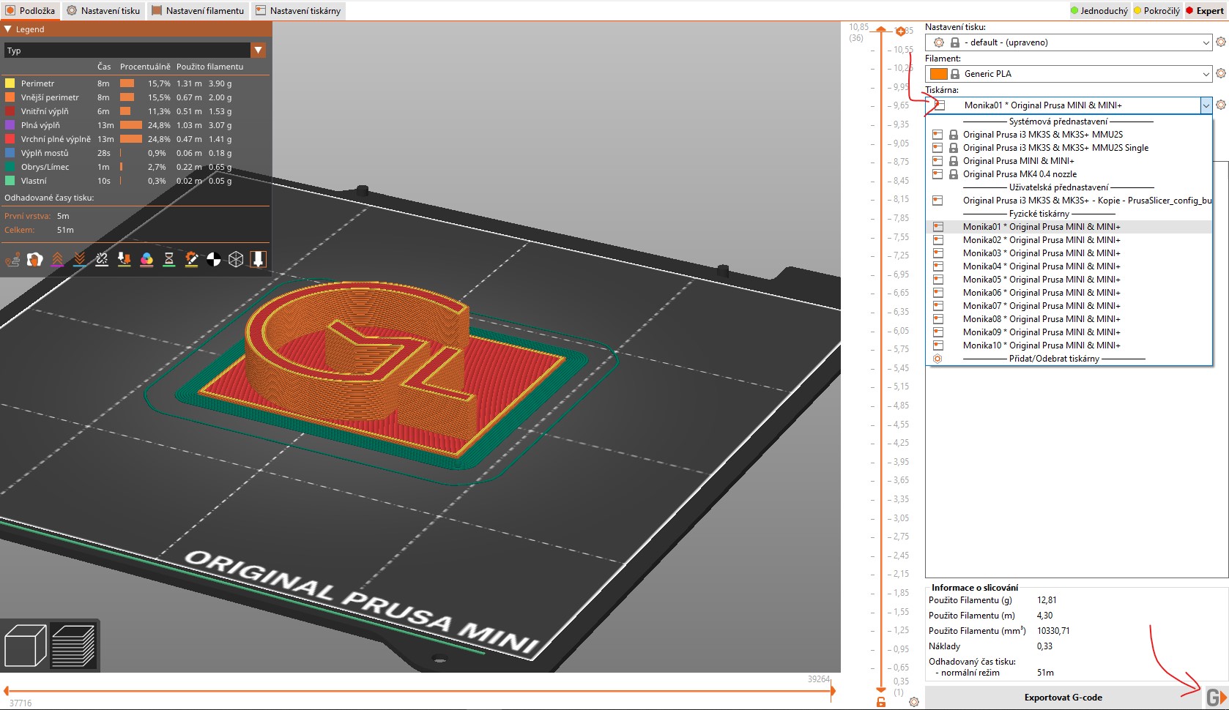
Task: Toggle color changes visibility icon
Action: pos(146,259)
